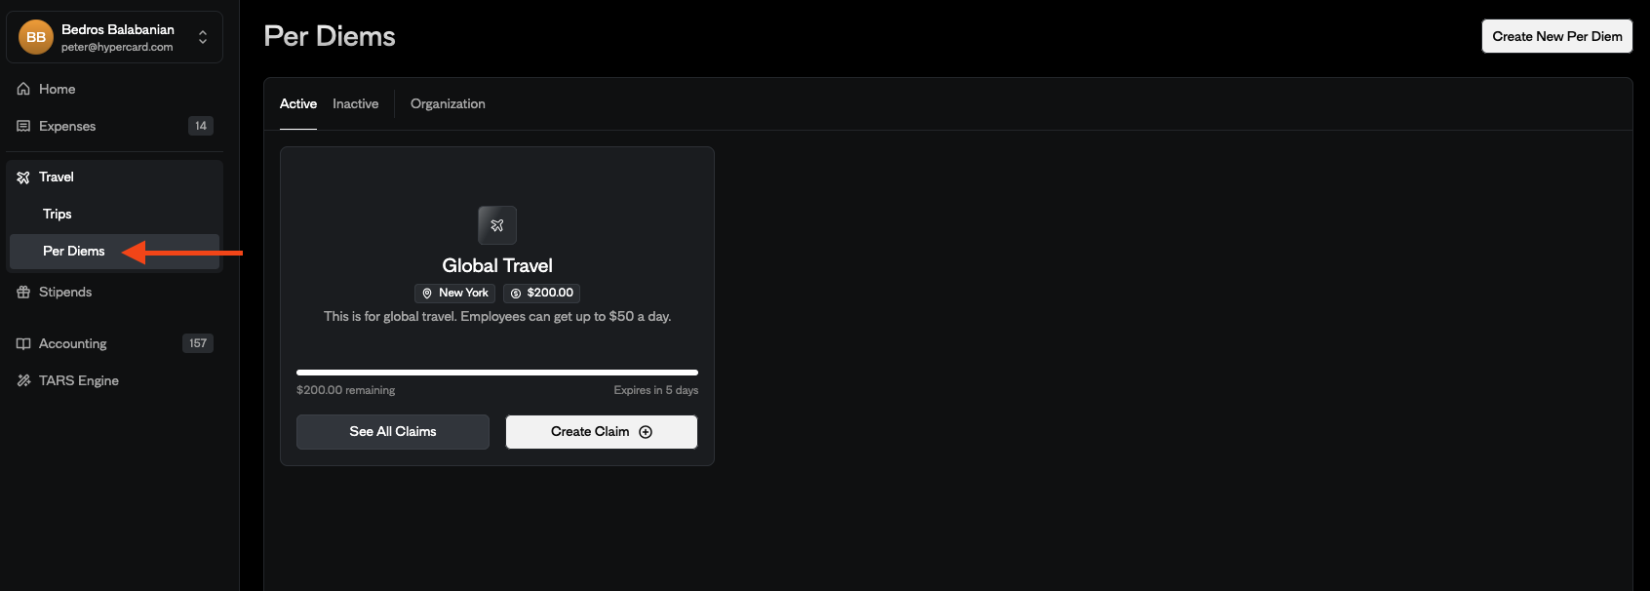Click the TARS Engine wand icon
This screenshot has height=591, width=1650.
23,380
